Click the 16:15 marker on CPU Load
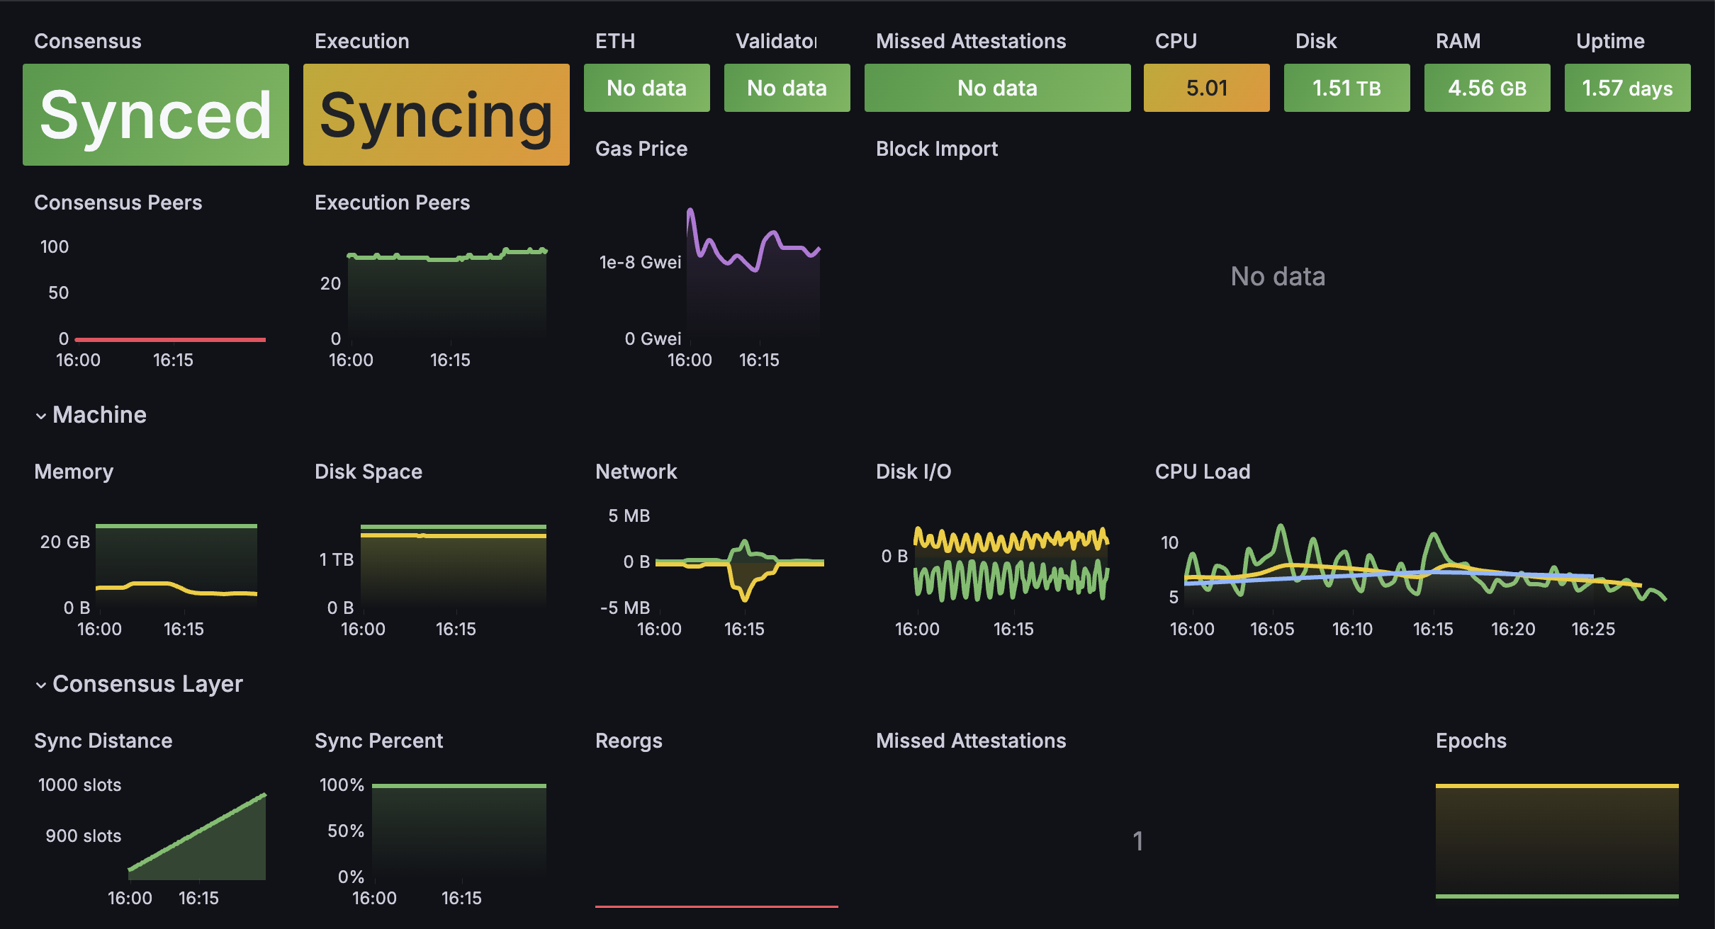Screen dimensions: 1715x929 [x=1432, y=629]
